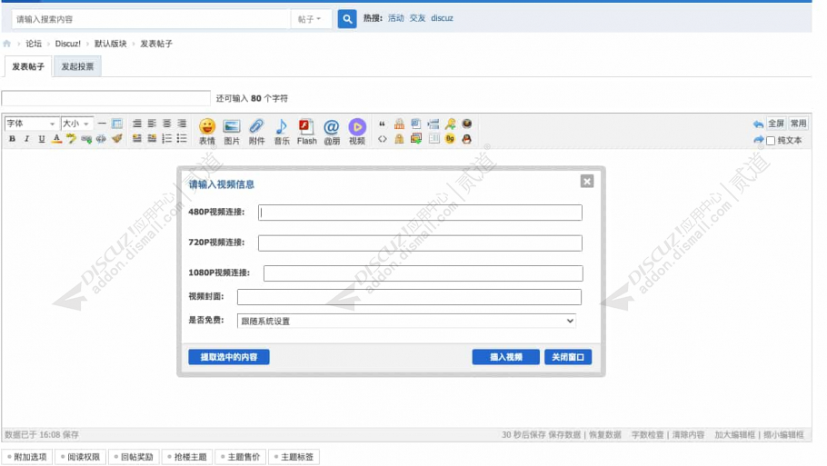Click the QQ penguin icon
Image resolution: width=827 pixels, height=466 pixels.
click(x=467, y=139)
